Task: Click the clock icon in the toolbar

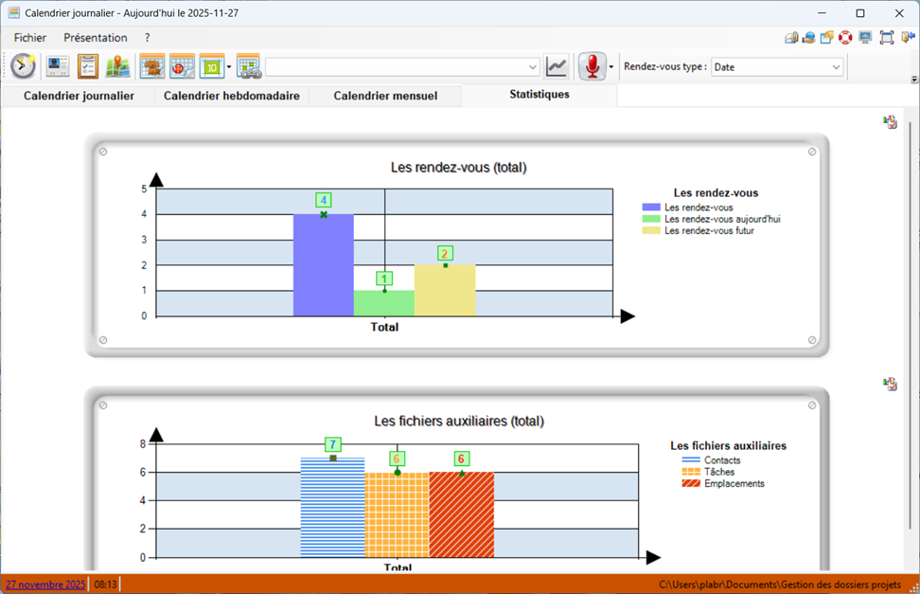Action: pos(24,66)
